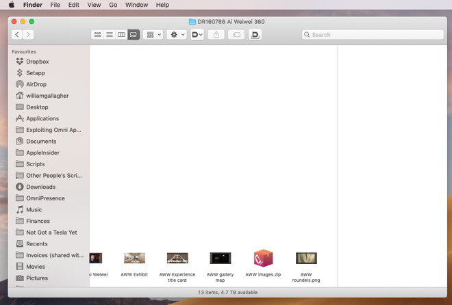Screen dimensions: 452x305
Task: Click the Favourites sidebar heading
Action: pyautogui.click(x=24, y=52)
